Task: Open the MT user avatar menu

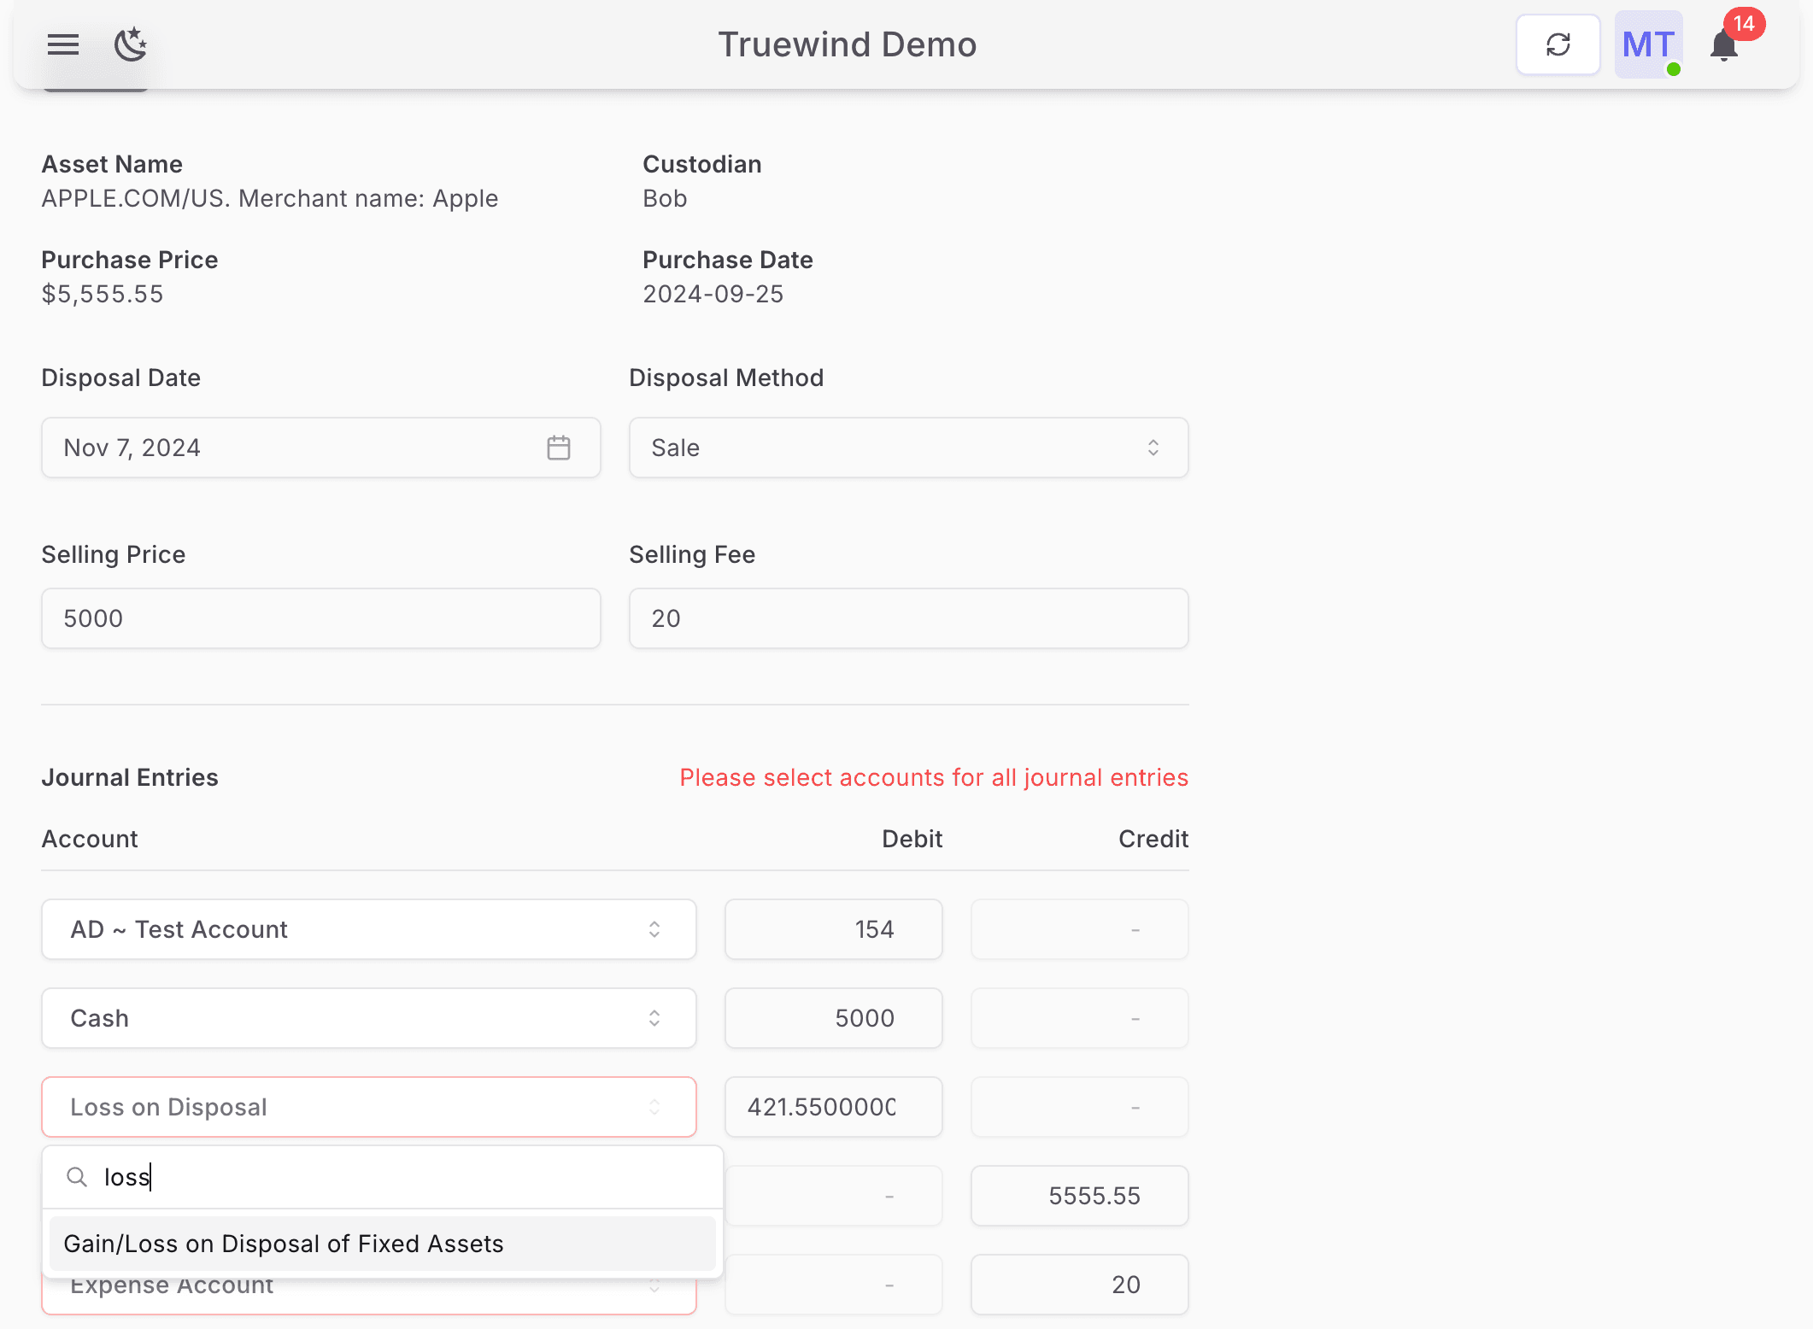Action: pos(1647,44)
